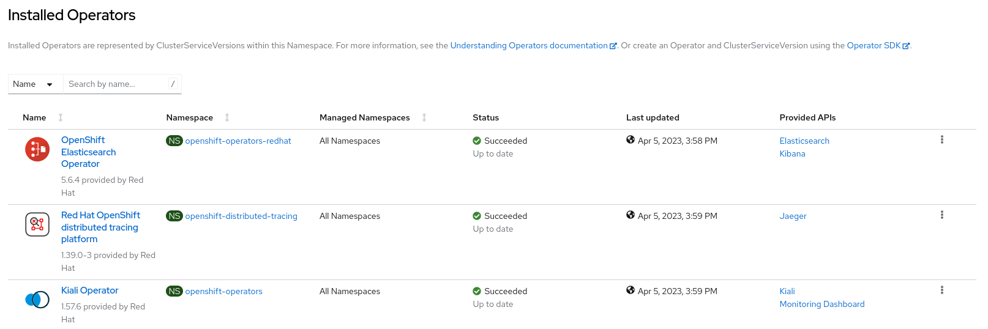Image resolution: width=988 pixels, height=329 pixels.
Task: Go to openshift-operators-redhat namespace
Action: pos(238,141)
